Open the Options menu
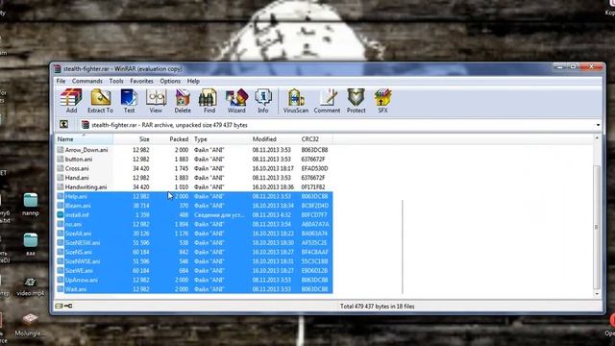Image resolution: width=615 pixels, height=346 pixels. click(x=170, y=81)
